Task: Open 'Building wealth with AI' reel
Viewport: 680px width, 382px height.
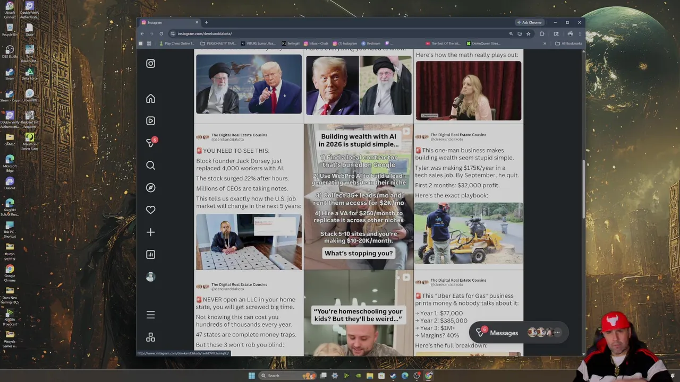Action: point(359,197)
